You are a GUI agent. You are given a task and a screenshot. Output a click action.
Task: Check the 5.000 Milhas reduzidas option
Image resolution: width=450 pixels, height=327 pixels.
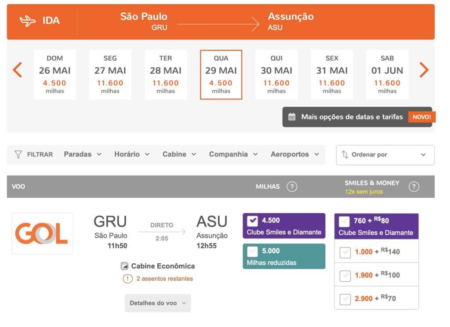[253, 251]
